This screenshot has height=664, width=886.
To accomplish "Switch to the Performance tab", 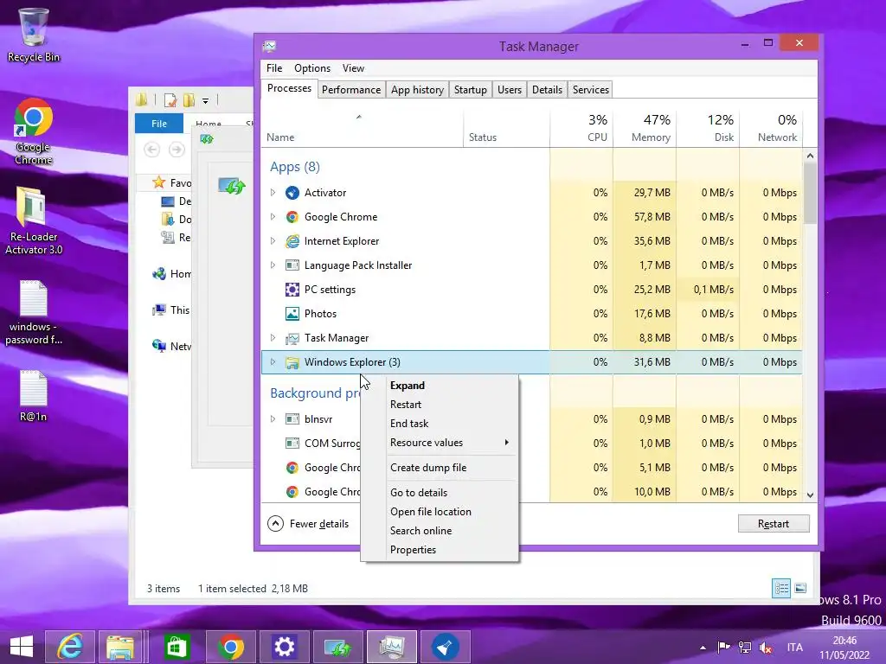I will click(351, 90).
